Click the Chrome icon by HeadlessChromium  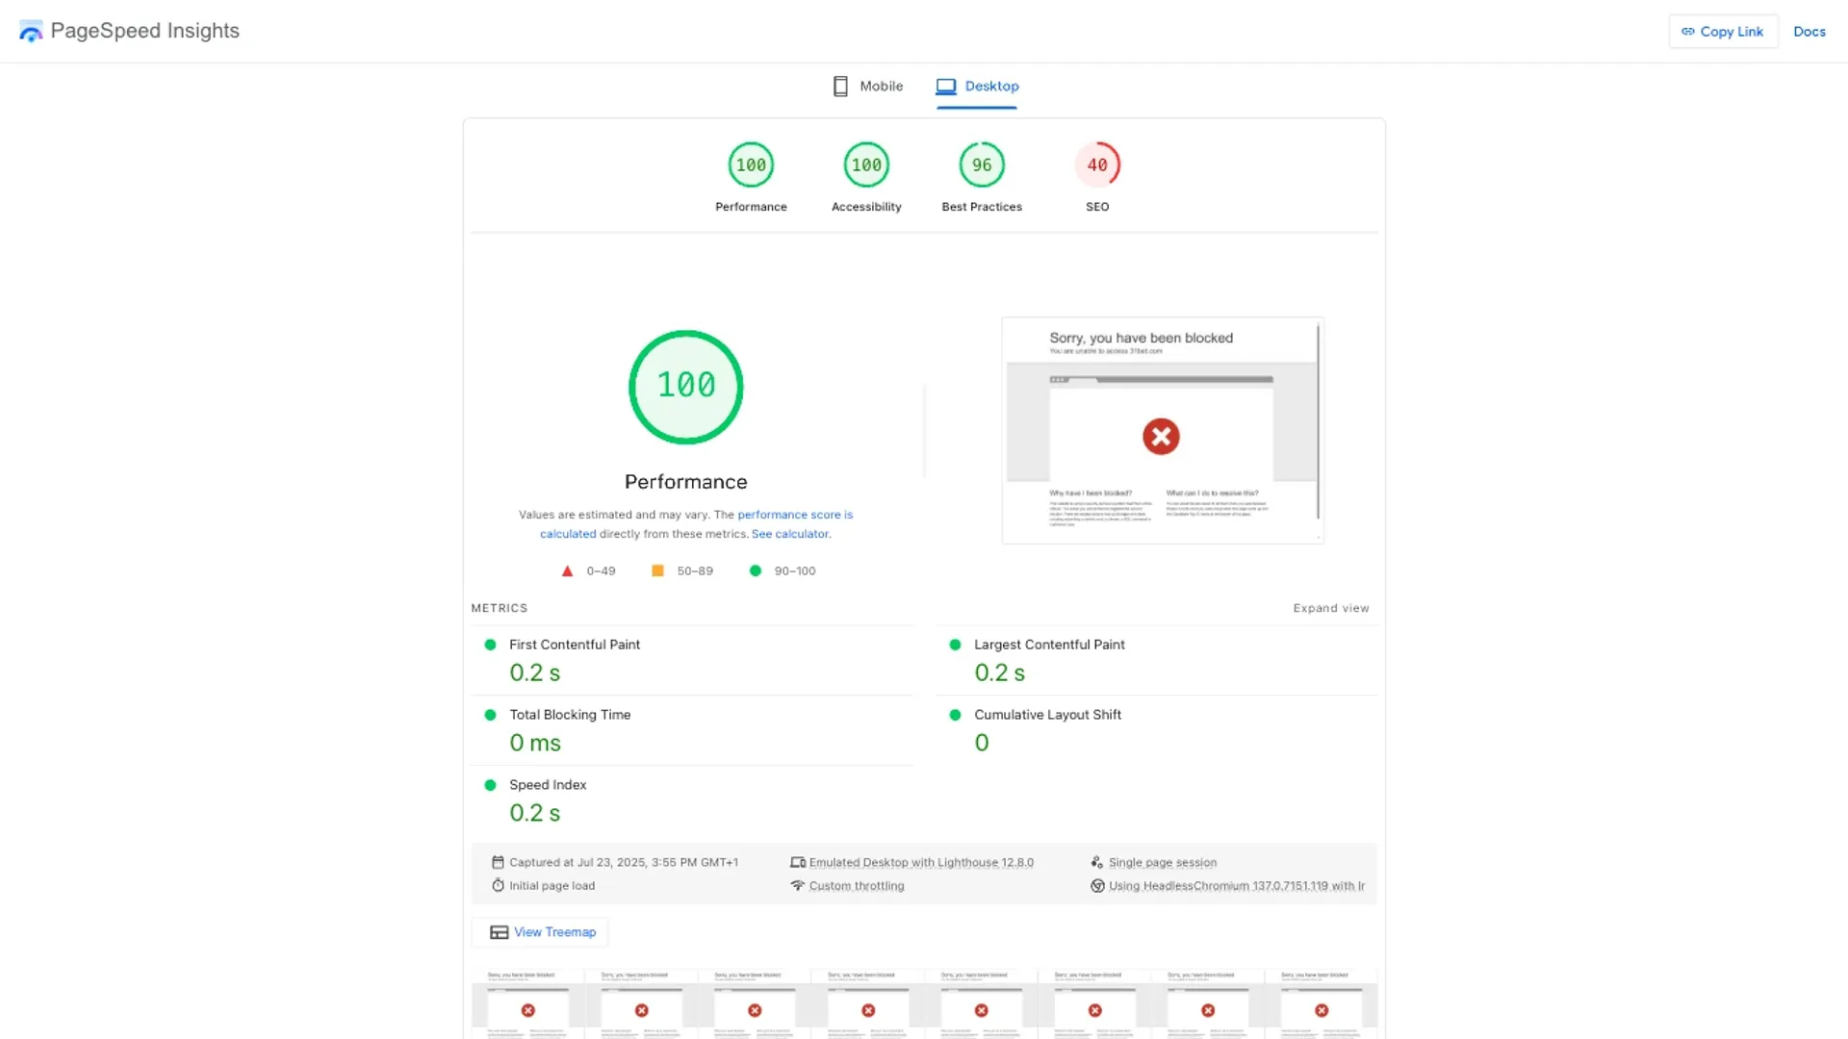(1097, 885)
